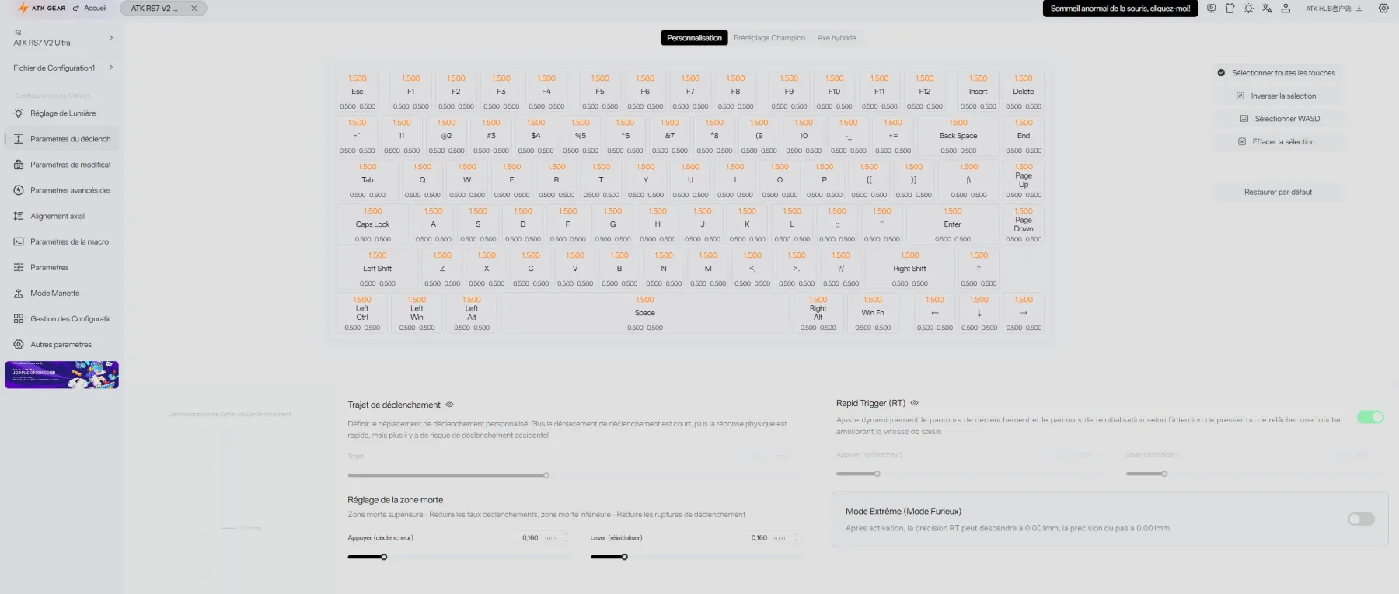Toggle the eye icon beside Rapid Trigger (RT)

(x=914, y=403)
